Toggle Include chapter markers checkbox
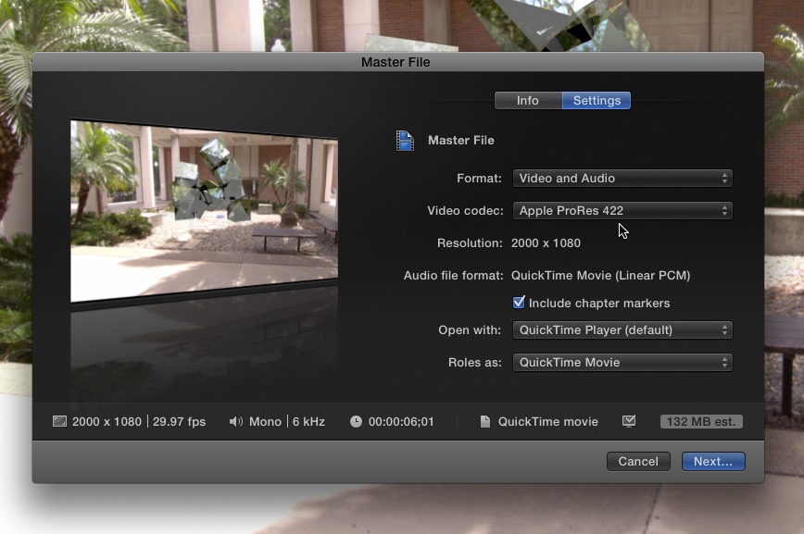 point(519,303)
